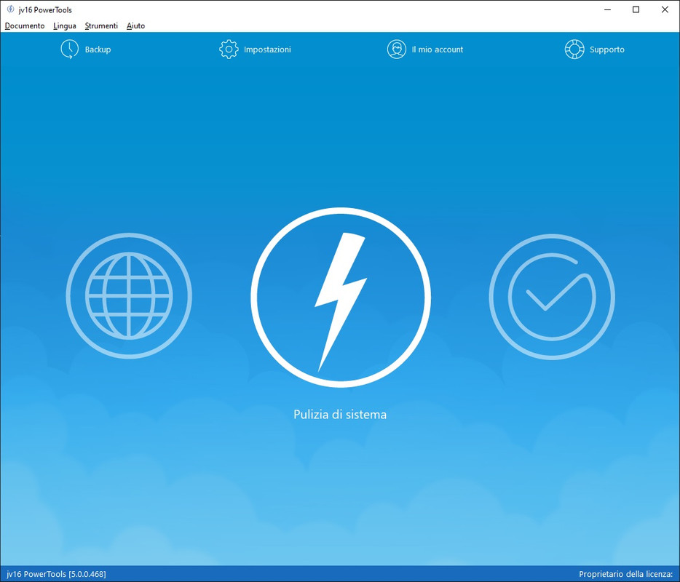The width and height of the screenshot is (680, 582).
Task: Click the Backup label
Action: click(98, 49)
